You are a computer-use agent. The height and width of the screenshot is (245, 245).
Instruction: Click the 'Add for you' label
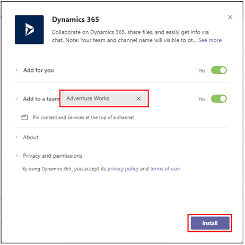pos(39,70)
